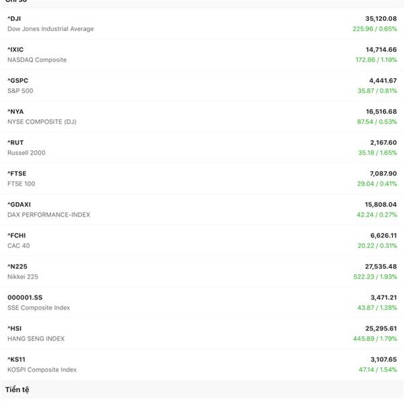Select DAX PERFORMANCE-INDEX name
The image size is (404, 404).
48,215
